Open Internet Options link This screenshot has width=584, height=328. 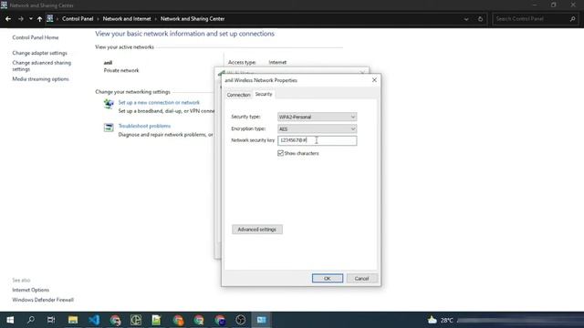[x=30, y=290]
